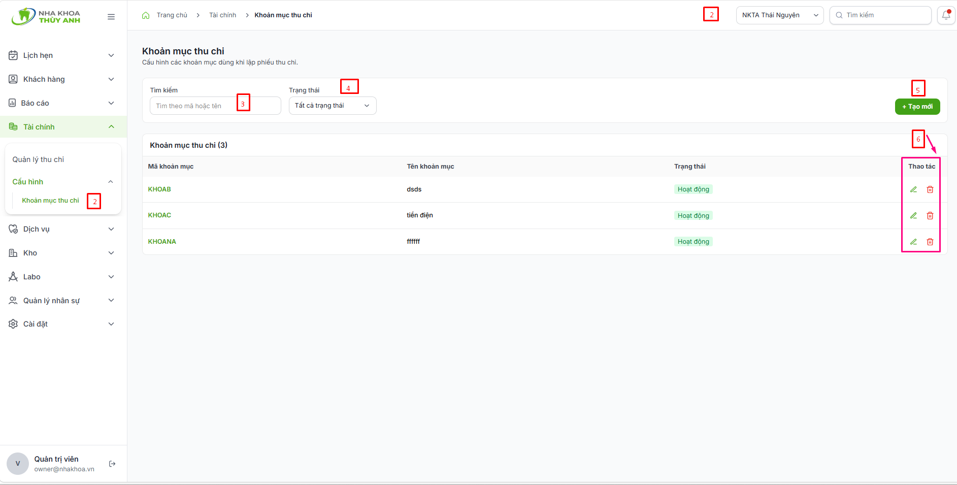Click the 'tiền điện' category name
957x485 pixels.
point(419,215)
